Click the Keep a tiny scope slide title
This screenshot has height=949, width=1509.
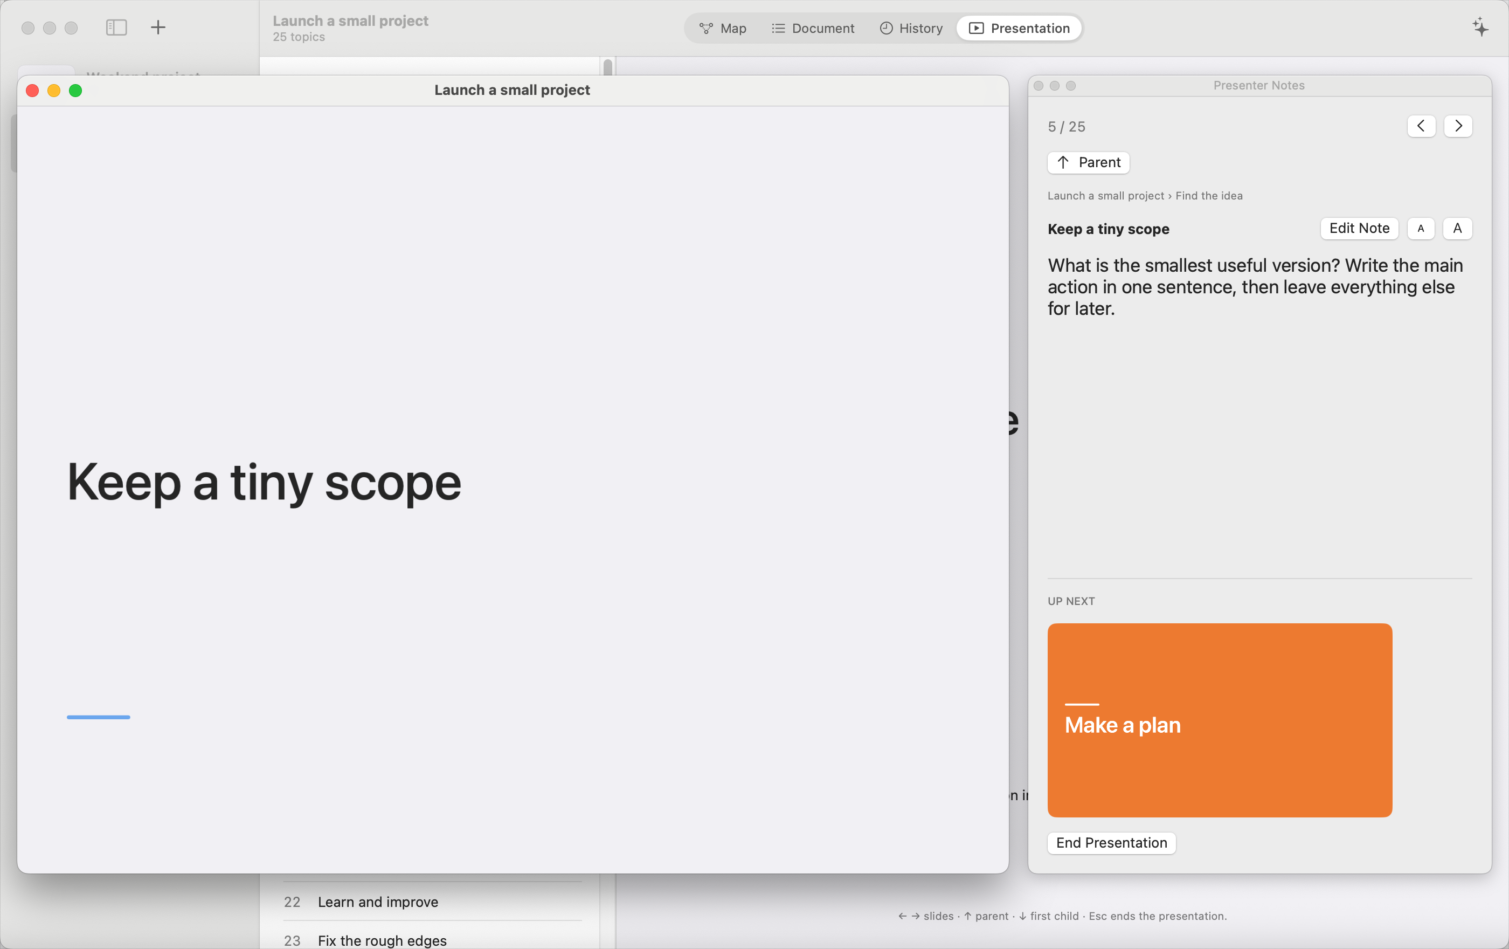[264, 482]
